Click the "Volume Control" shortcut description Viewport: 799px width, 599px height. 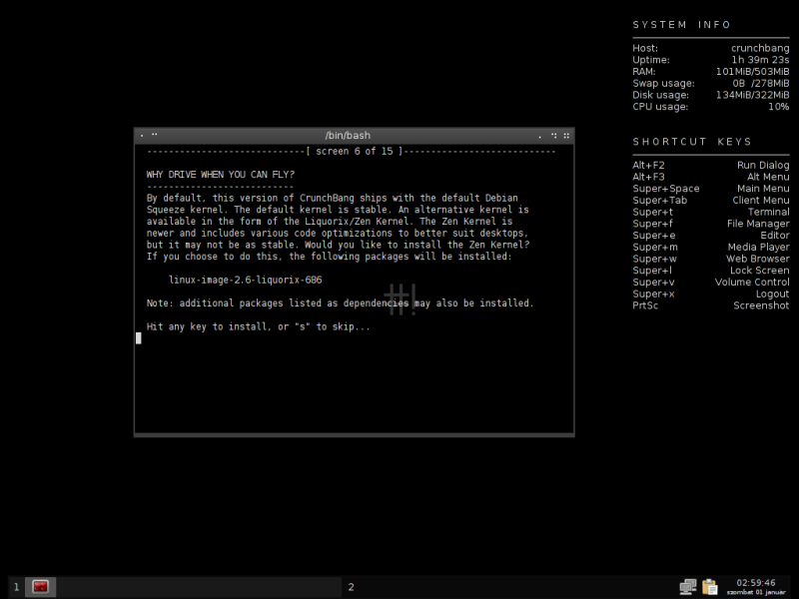752,283
